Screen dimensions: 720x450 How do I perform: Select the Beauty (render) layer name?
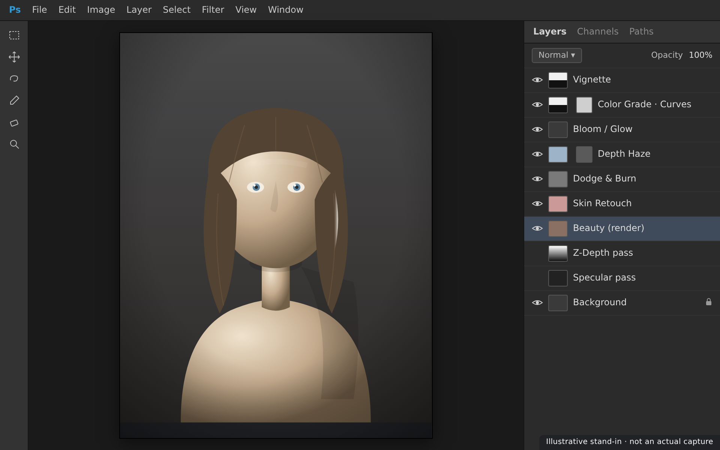click(609, 228)
